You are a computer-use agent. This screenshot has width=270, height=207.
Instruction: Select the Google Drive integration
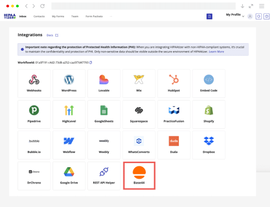coord(69,176)
